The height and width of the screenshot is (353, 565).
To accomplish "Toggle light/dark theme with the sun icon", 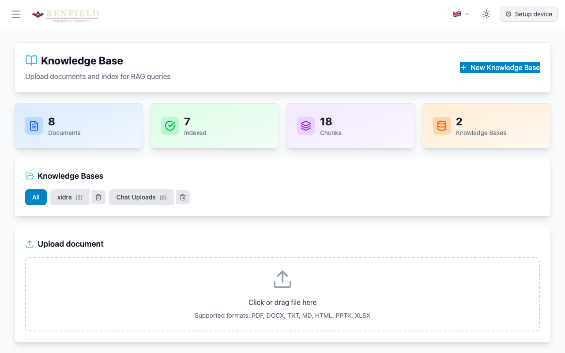I will [486, 14].
